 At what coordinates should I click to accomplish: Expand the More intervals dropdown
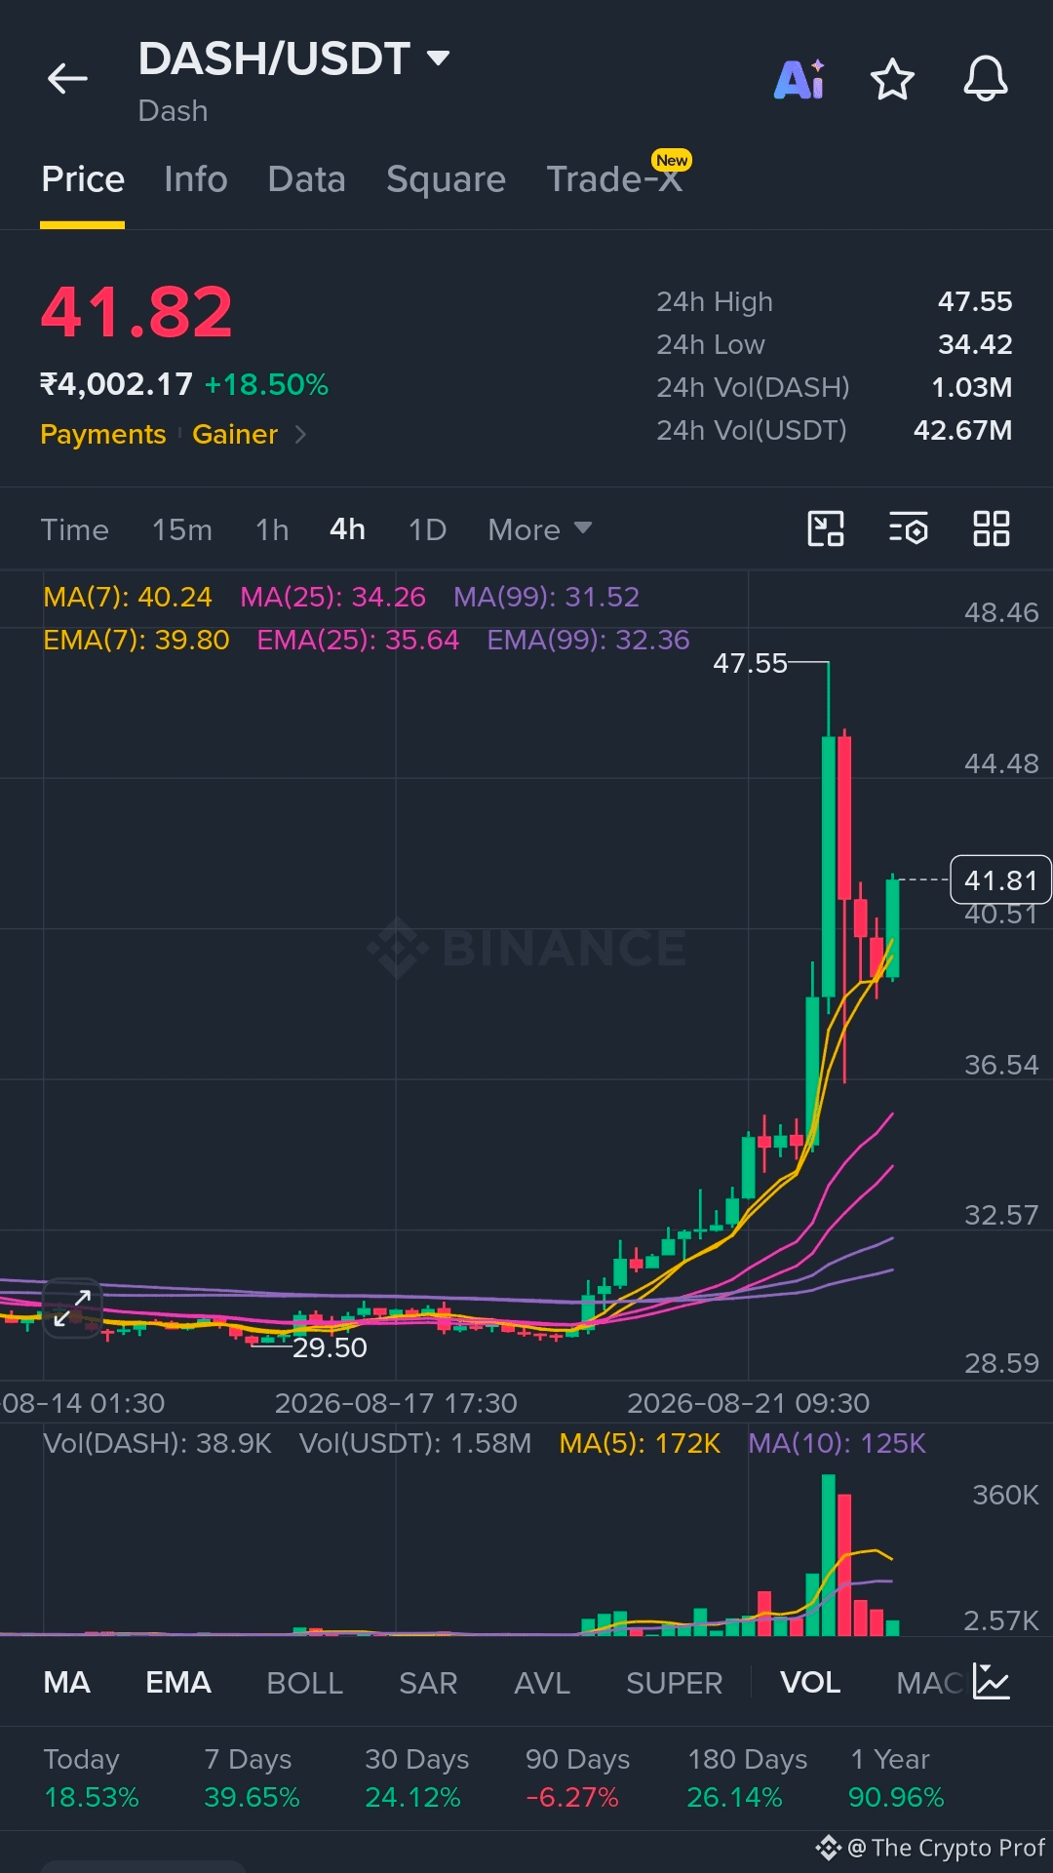point(539,529)
